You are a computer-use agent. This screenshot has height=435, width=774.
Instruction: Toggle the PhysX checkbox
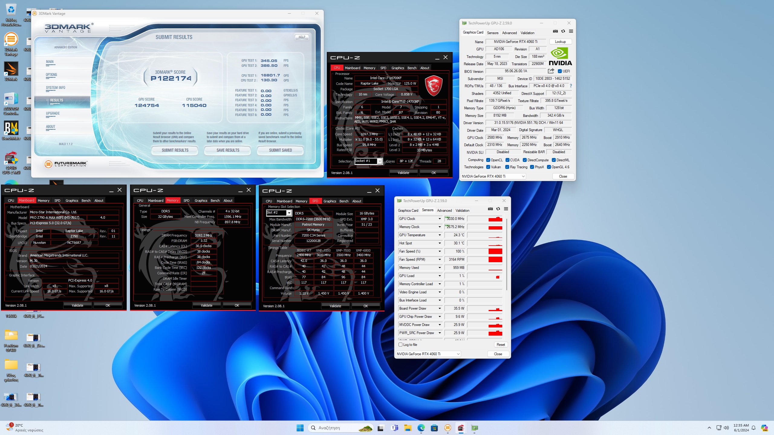pos(532,167)
